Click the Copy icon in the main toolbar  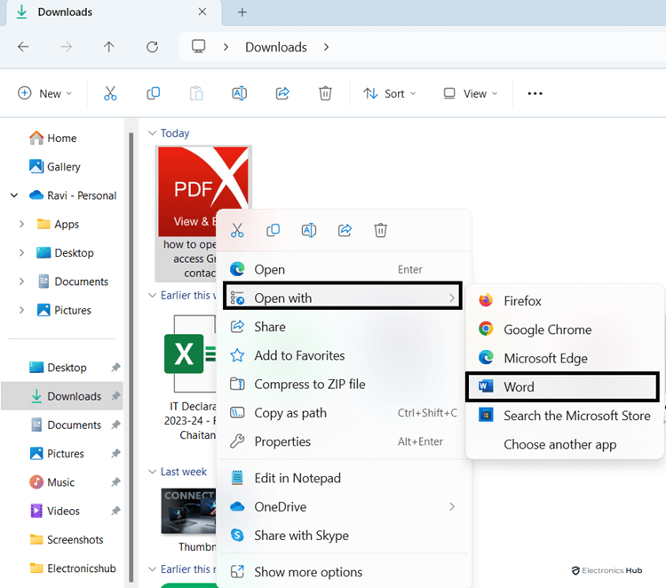[x=154, y=93]
